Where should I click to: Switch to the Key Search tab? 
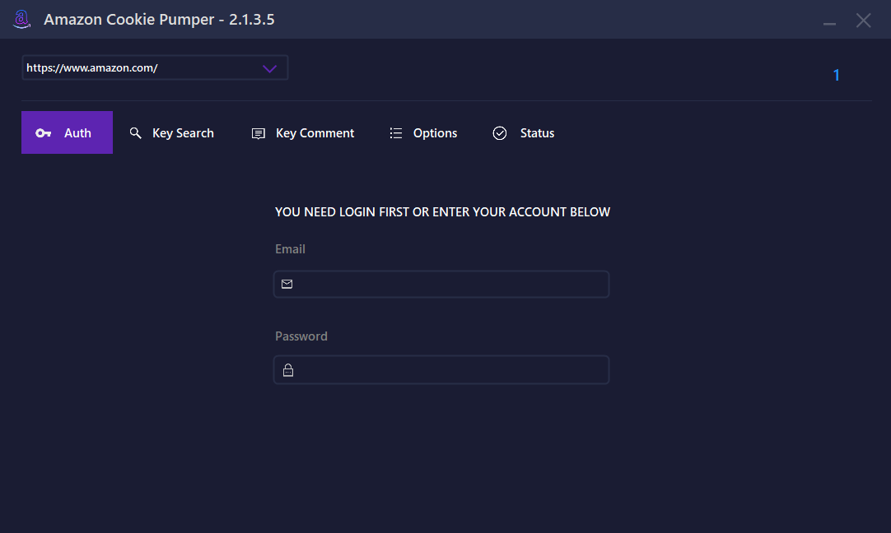[171, 132]
